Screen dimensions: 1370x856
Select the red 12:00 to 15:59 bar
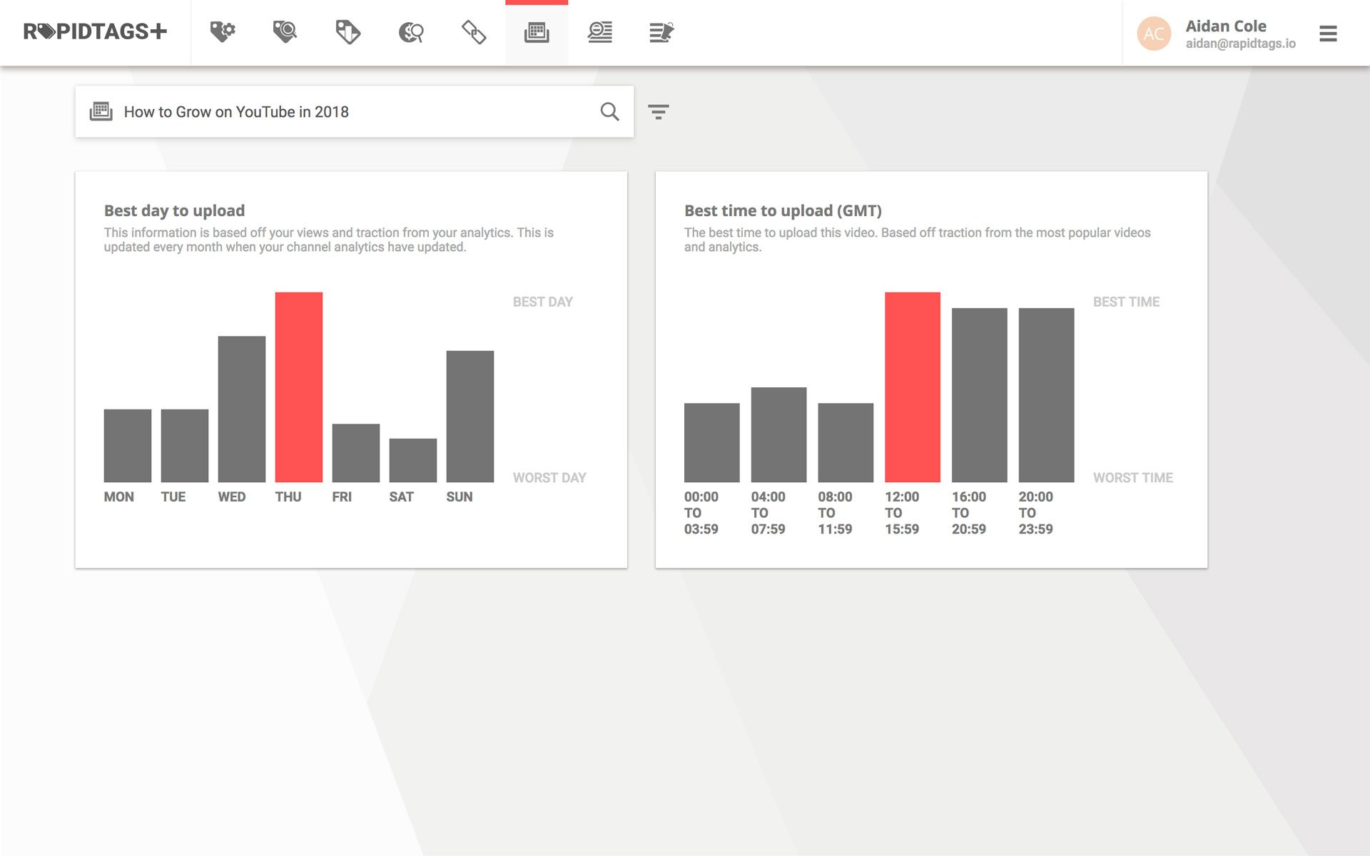tap(913, 387)
